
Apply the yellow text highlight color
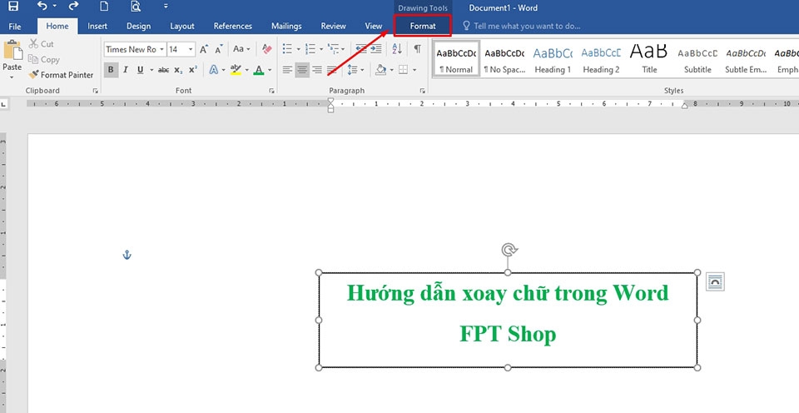point(236,70)
